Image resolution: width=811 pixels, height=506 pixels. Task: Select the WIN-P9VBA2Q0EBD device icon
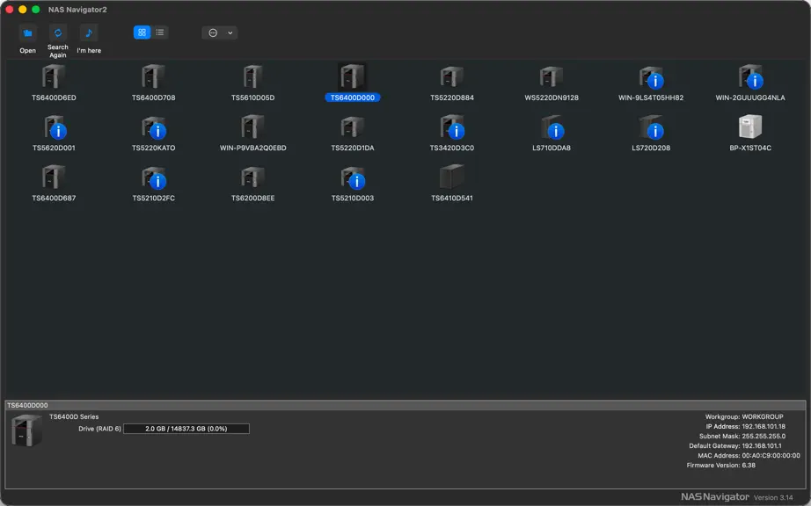252,127
